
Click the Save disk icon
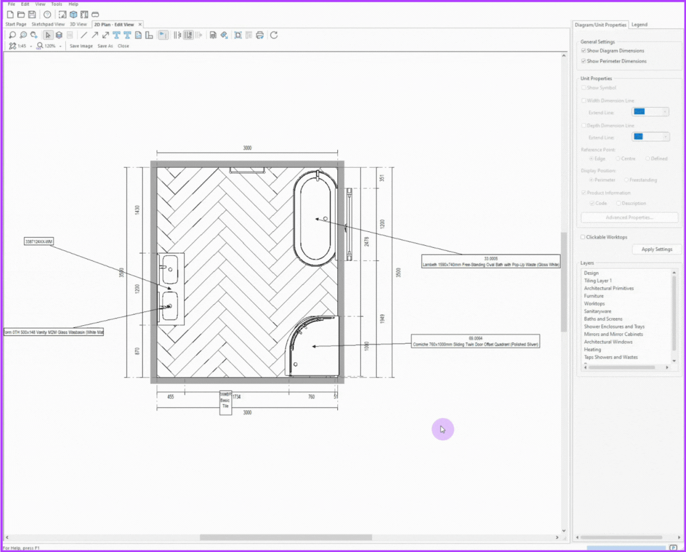(32, 14)
